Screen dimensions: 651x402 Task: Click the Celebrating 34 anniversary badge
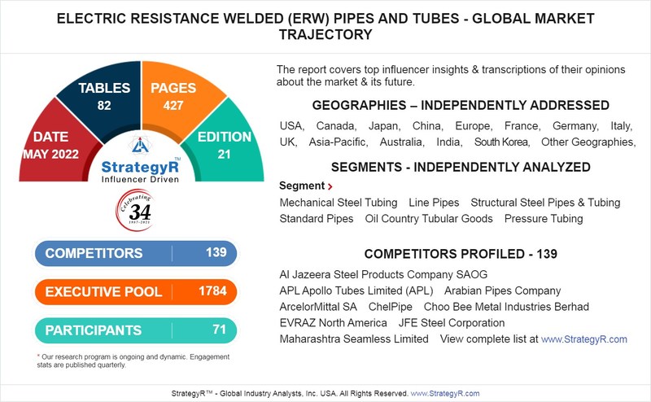pos(135,210)
